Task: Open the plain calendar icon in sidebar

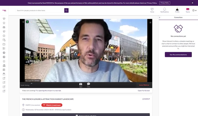Action: click(x=4, y=44)
